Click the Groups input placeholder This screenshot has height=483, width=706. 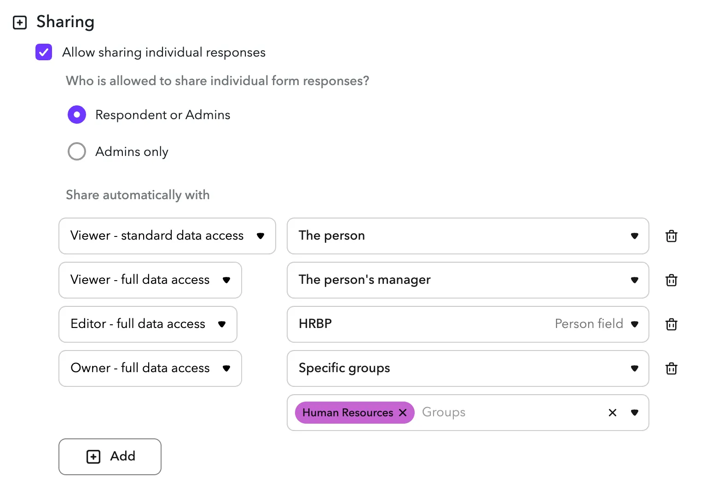pyautogui.click(x=444, y=412)
